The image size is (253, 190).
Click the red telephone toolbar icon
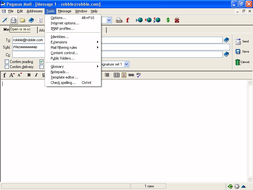coord(177,20)
